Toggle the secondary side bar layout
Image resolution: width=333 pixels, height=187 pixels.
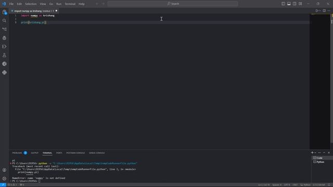(294, 4)
